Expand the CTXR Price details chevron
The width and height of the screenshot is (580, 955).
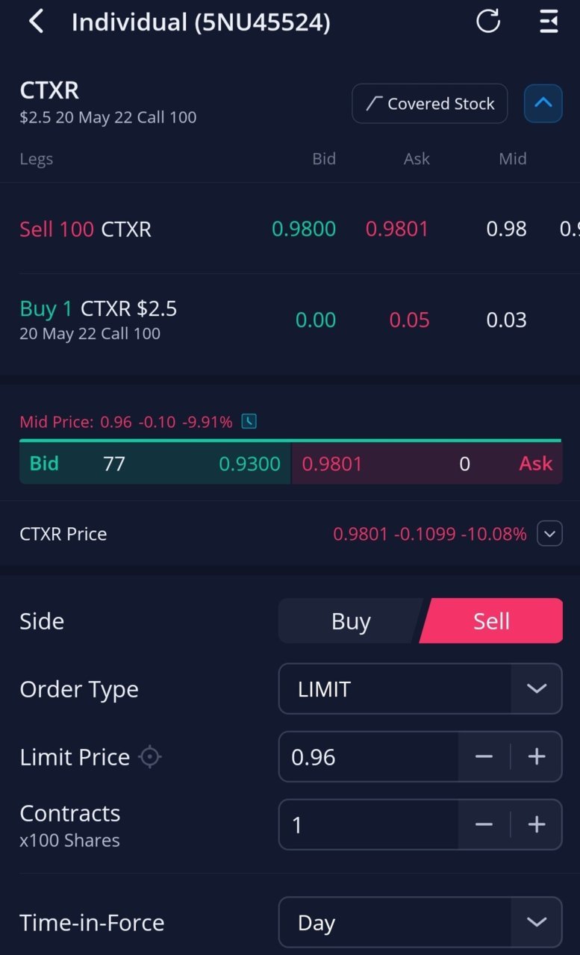point(550,534)
